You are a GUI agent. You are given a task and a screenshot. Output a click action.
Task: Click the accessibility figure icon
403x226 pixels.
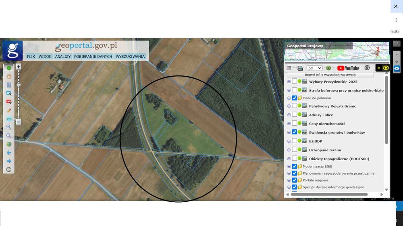[x=367, y=68]
